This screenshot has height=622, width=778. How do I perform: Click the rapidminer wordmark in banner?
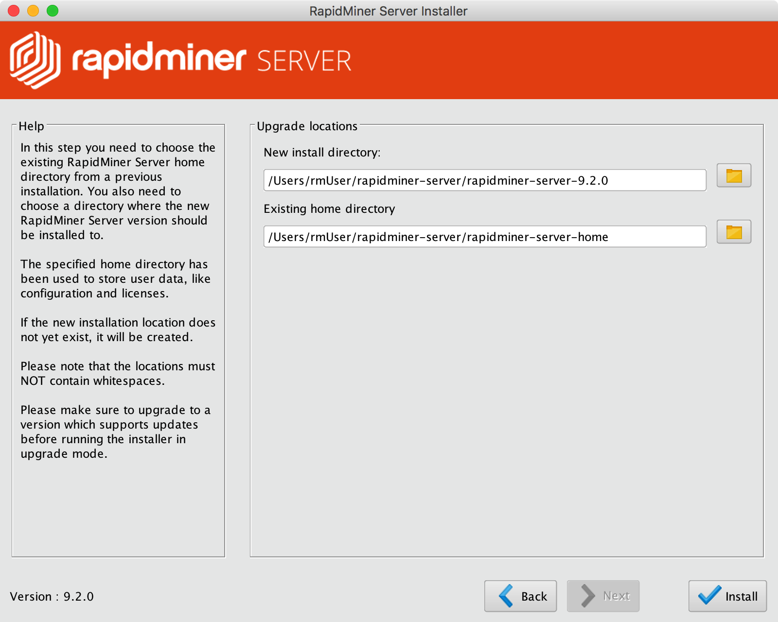(159, 59)
